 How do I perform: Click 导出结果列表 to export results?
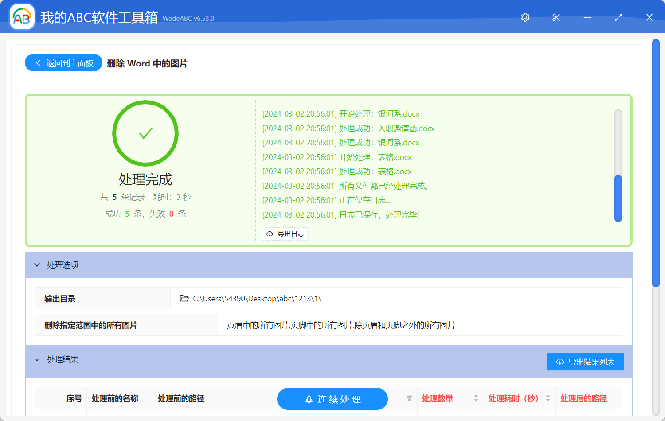(585, 362)
